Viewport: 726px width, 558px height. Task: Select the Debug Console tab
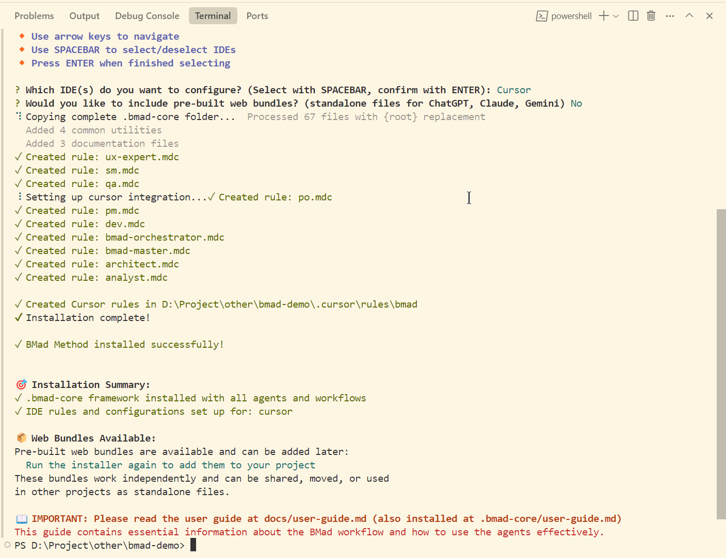147,16
